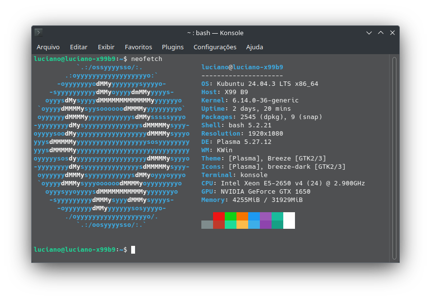This screenshot has height=300, width=431.
Task: Expand the Favoritos menu
Action: point(138,47)
